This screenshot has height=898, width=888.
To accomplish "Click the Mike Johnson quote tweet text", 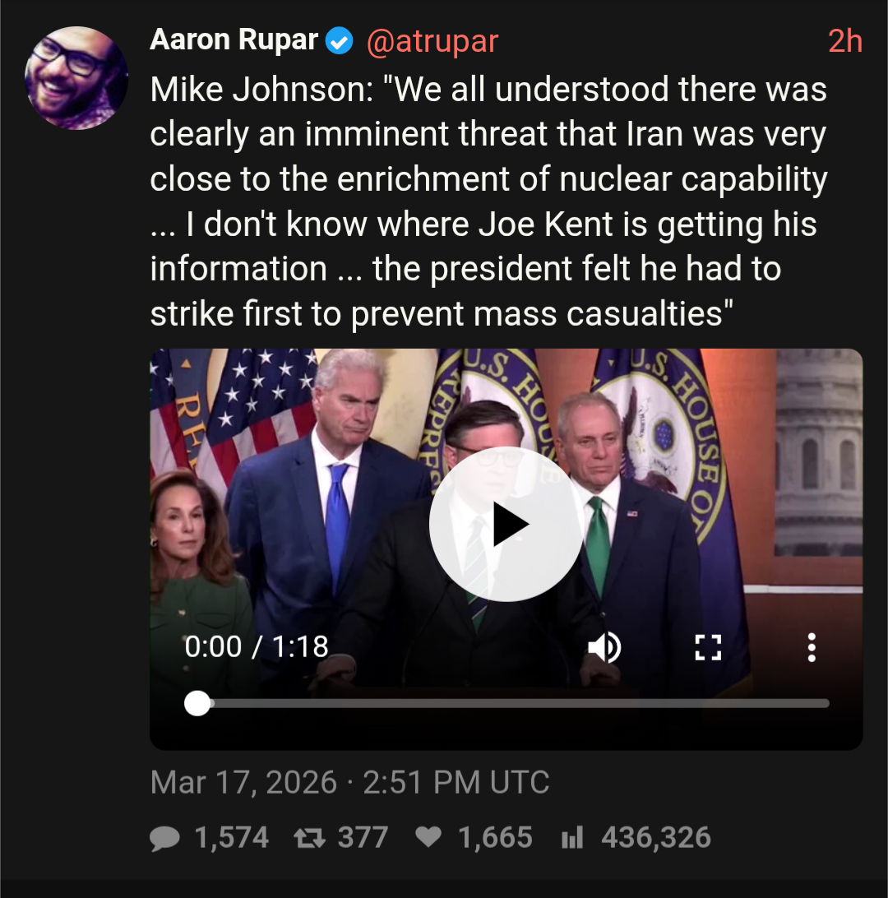I will (488, 201).
